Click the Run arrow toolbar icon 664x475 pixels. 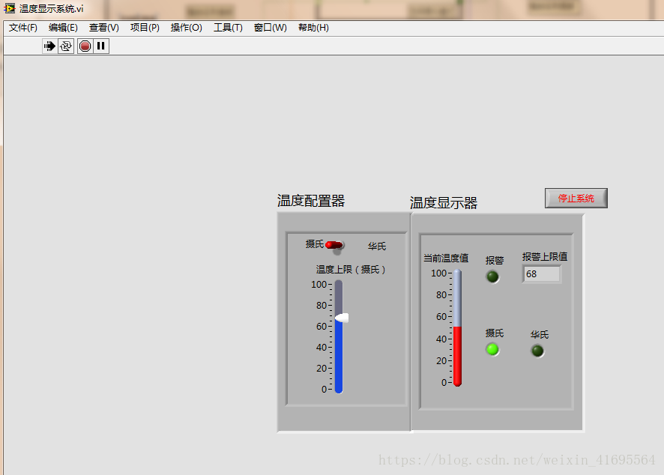pyautogui.click(x=49, y=46)
